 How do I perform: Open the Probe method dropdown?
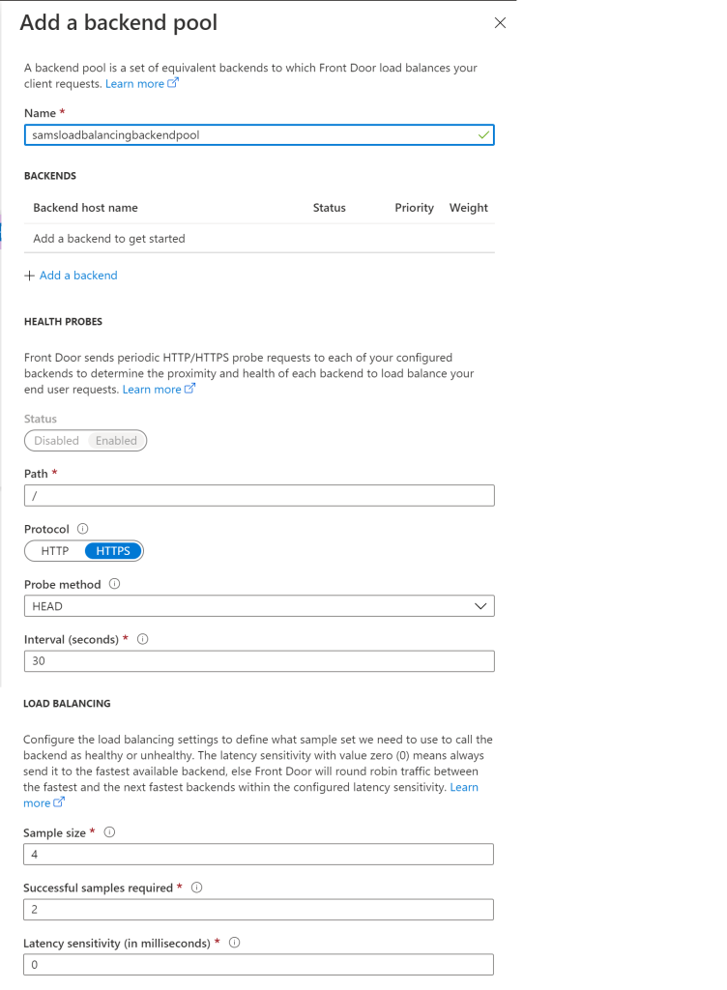tap(259, 606)
